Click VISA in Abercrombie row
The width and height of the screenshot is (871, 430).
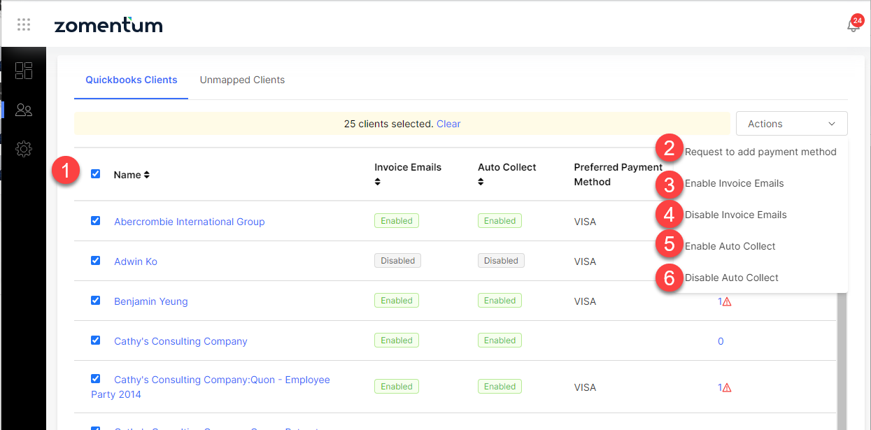click(585, 222)
